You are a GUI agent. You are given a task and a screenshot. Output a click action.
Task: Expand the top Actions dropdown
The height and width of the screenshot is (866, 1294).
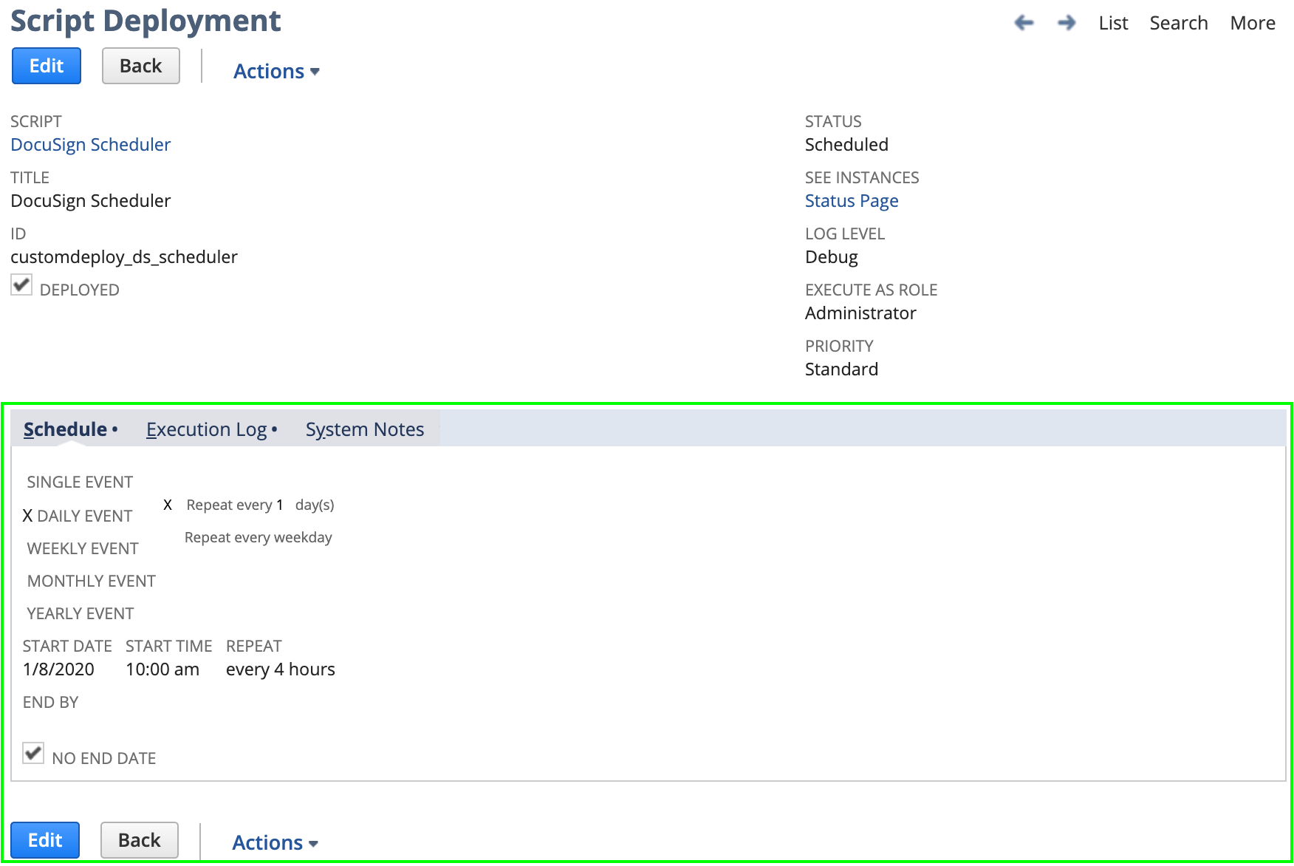pos(276,72)
